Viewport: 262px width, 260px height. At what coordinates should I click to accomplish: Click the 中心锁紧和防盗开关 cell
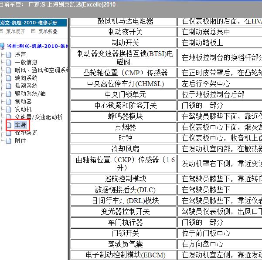point(123,105)
